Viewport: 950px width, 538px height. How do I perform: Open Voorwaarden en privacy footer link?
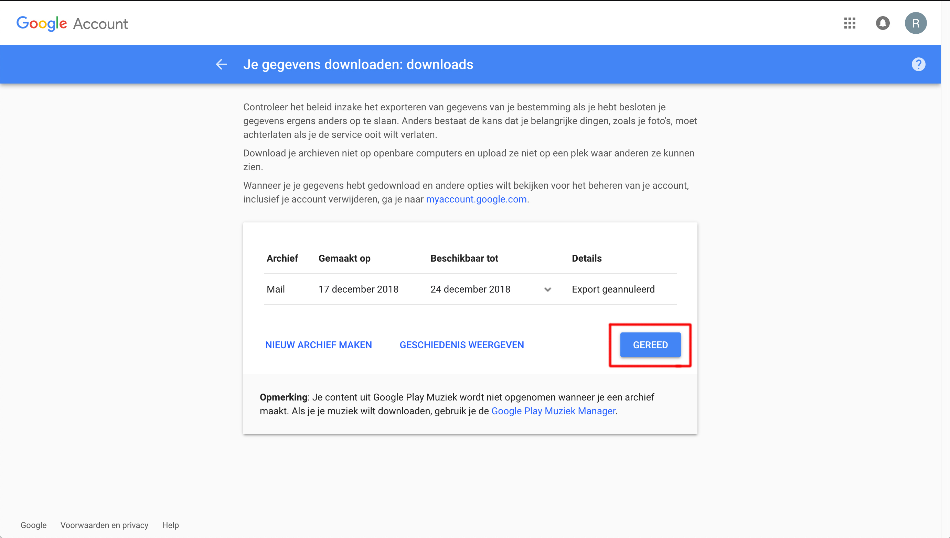point(104,525)
